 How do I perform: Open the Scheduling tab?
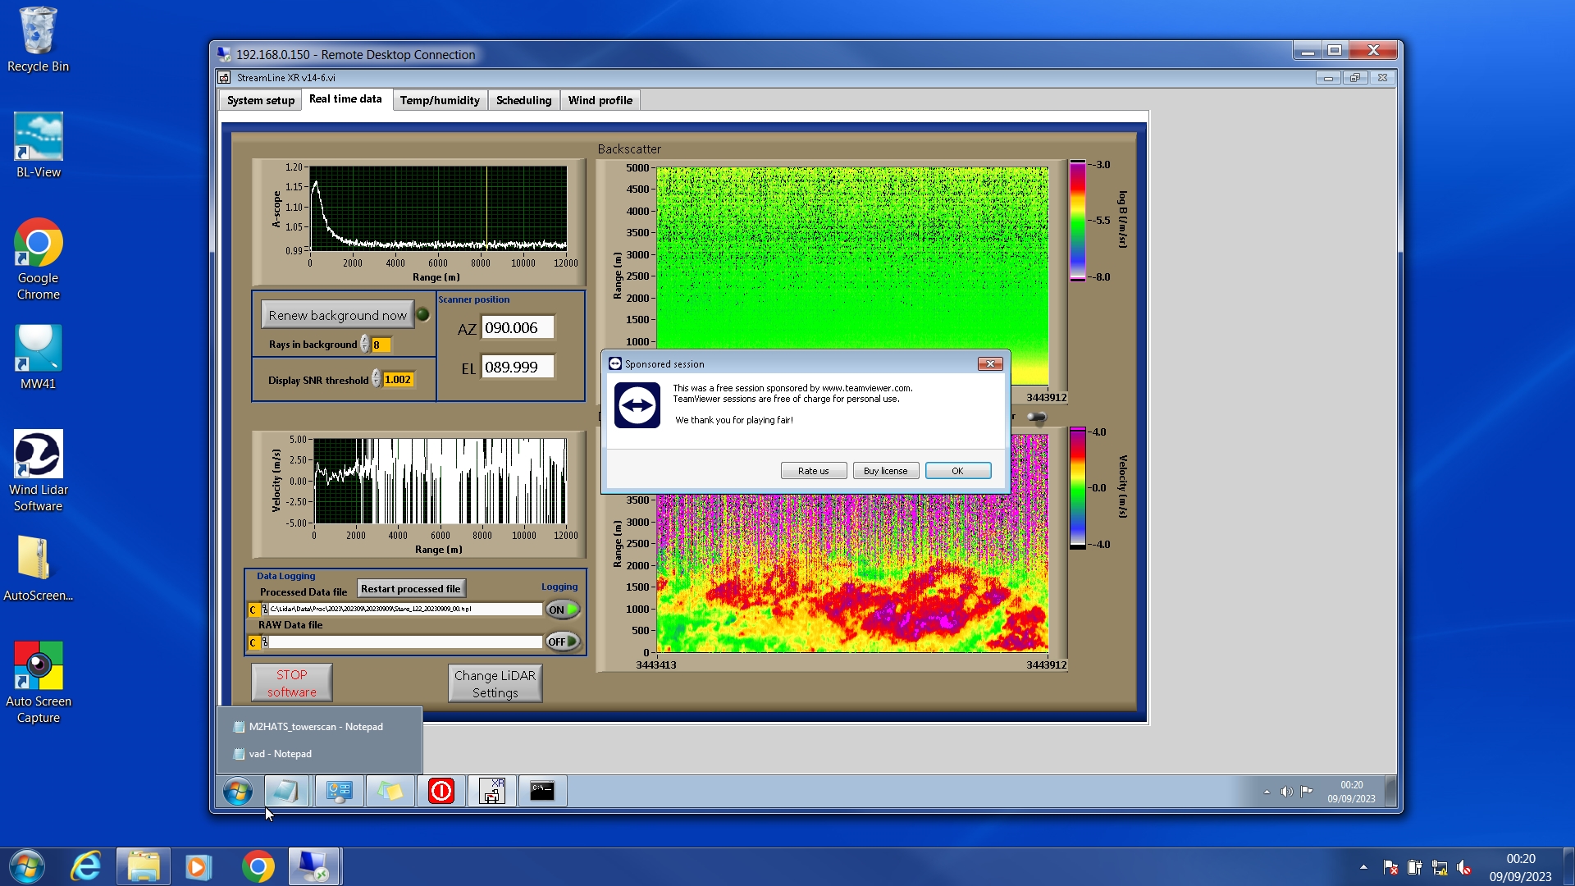[x=523, y=100]
